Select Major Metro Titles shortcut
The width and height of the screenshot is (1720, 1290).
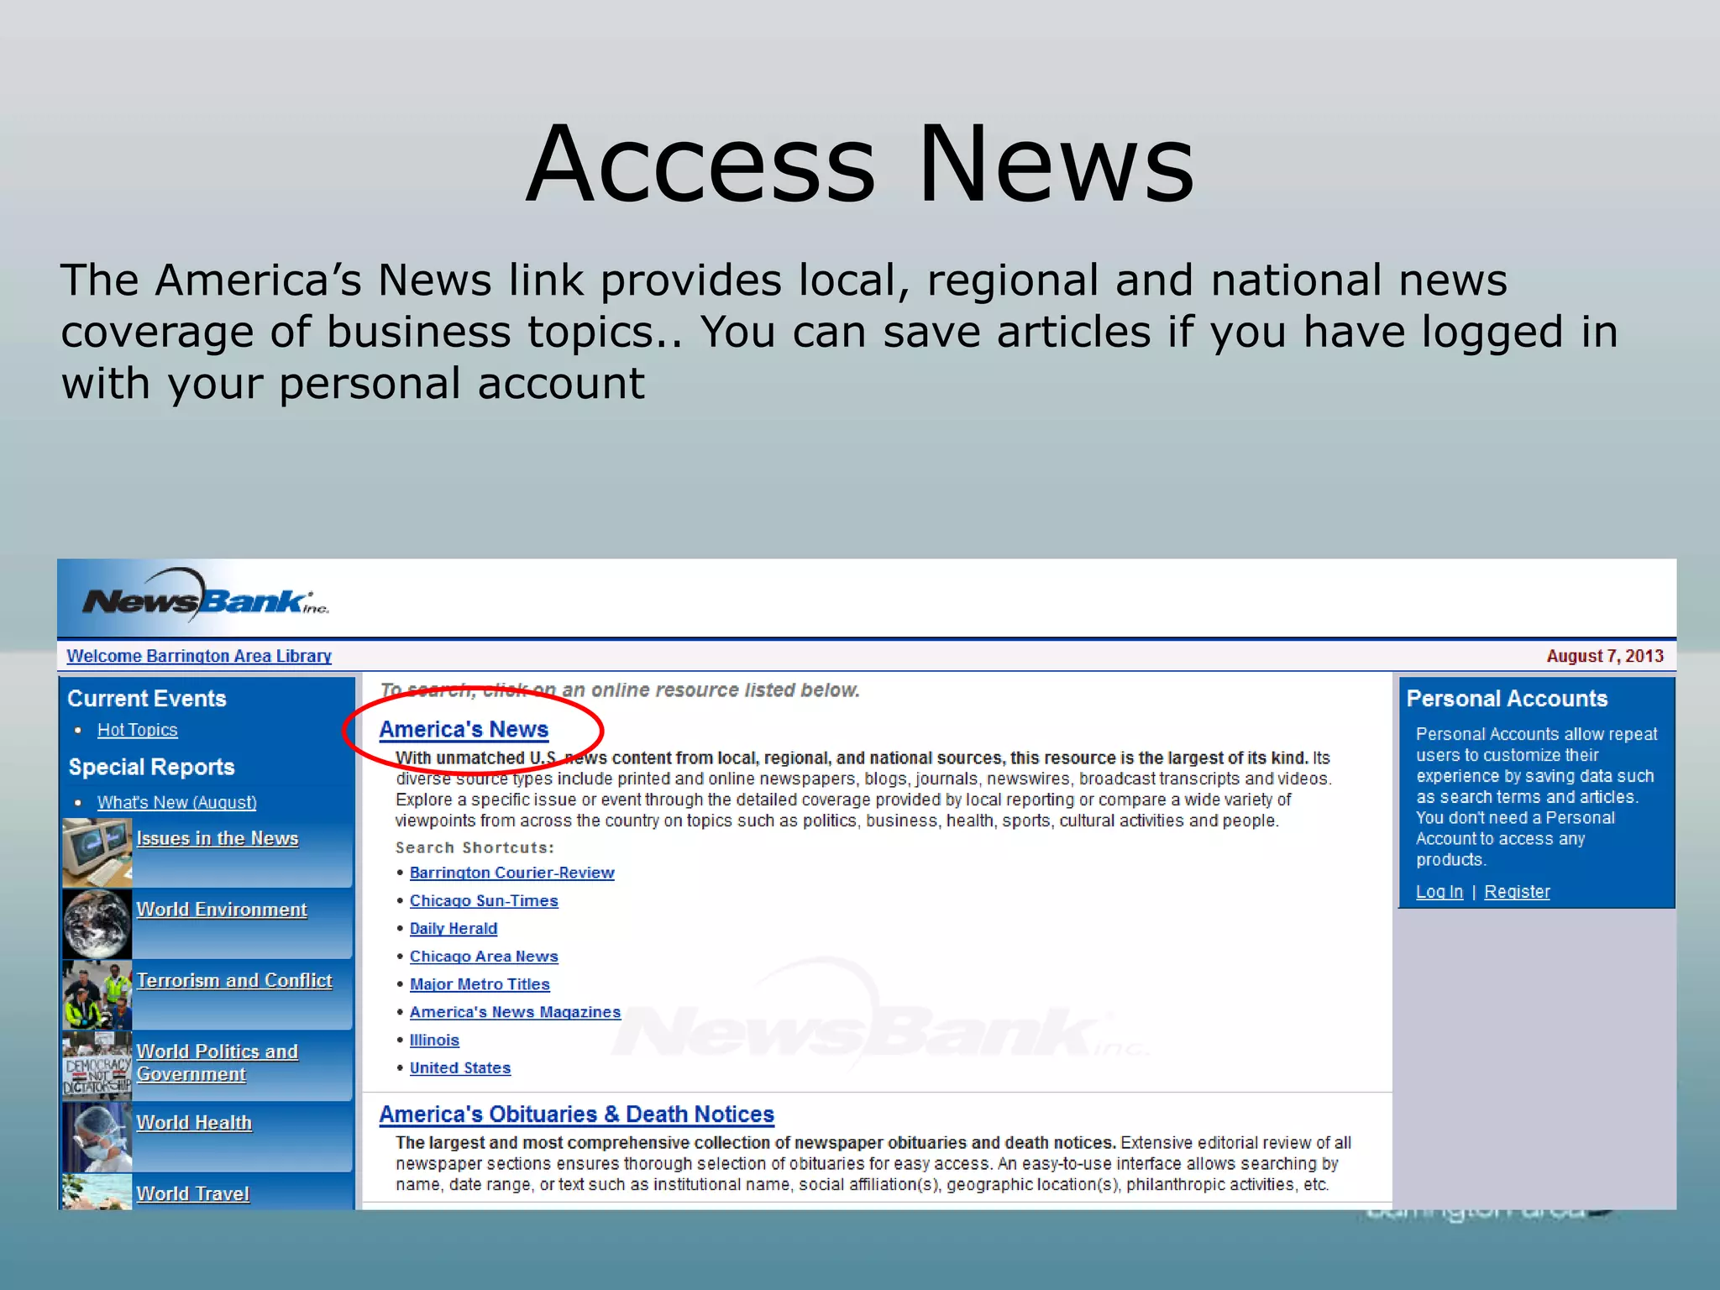[x=480, y=983]
